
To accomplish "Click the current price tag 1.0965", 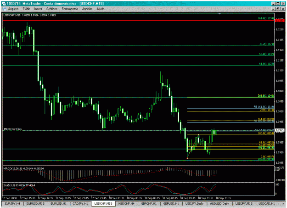I will 280,130.
